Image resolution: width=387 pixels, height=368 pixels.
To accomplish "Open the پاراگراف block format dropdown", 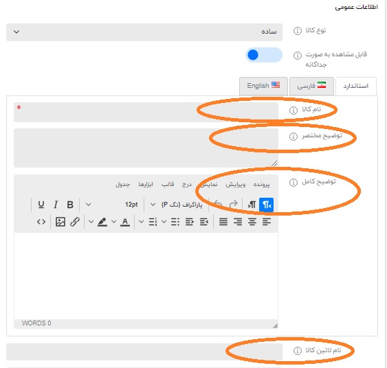I will [x=176, y=205].
